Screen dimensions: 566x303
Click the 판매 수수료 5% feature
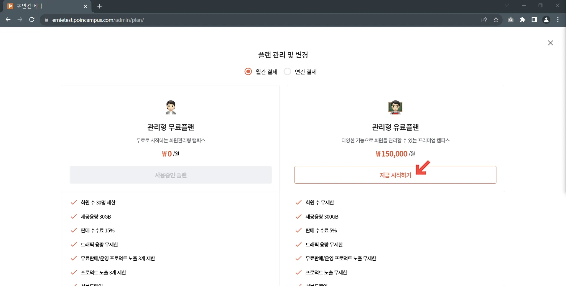click(x=321, y=230)
